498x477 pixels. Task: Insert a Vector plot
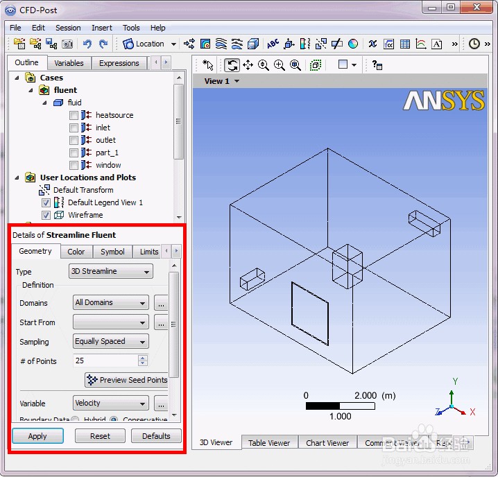(189, 44)
